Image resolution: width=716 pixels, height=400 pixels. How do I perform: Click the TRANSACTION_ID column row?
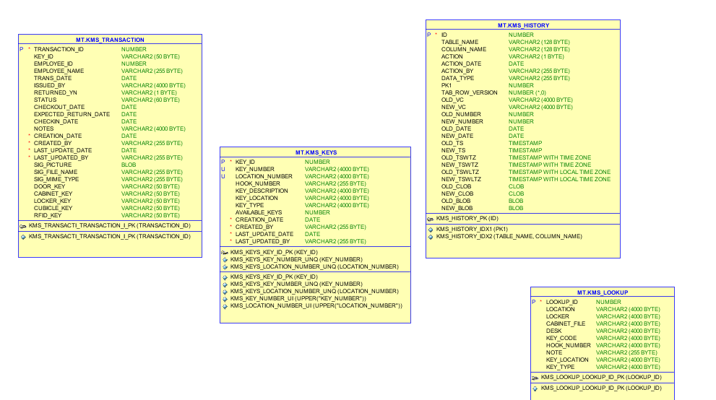[110, 49]
